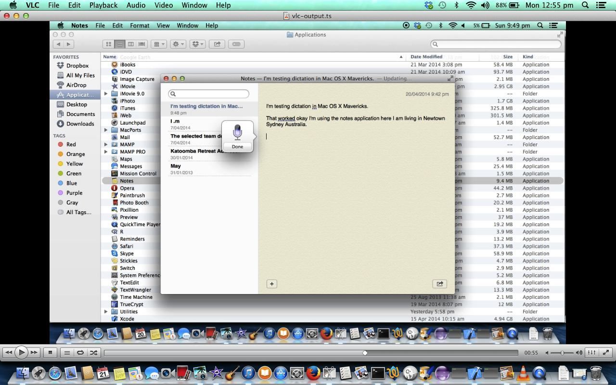
Task: Switch Finder to column view
Action: [130, 44]
